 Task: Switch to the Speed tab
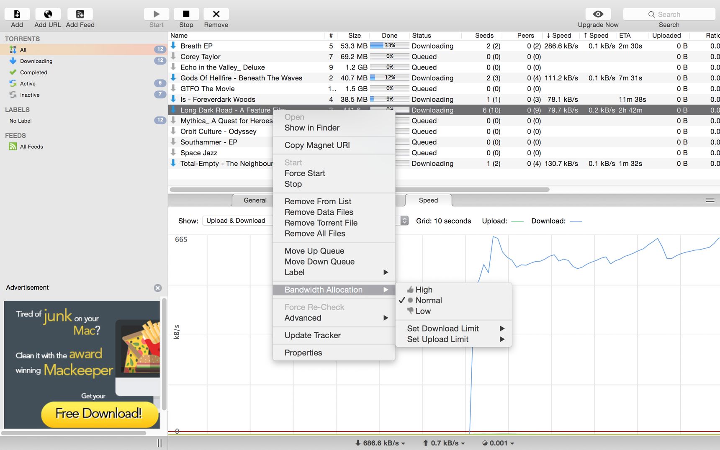point(428,201)
